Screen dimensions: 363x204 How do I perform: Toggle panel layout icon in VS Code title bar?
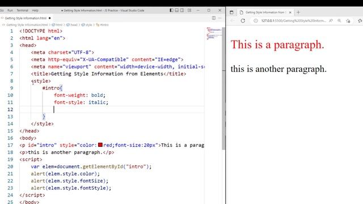click(176, 10)
